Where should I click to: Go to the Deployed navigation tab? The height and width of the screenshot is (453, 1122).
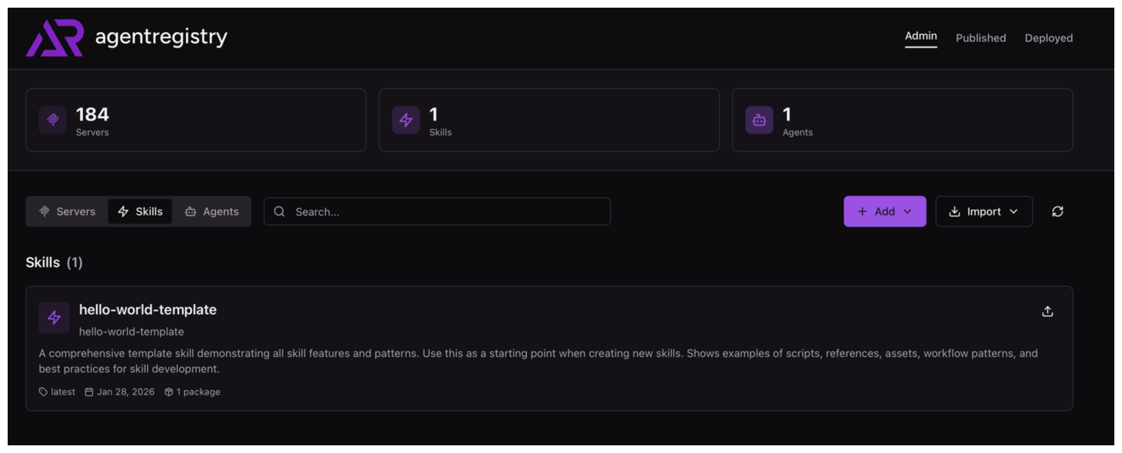[1048, 38]
